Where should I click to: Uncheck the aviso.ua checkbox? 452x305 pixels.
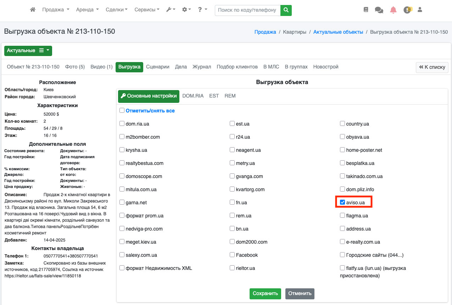click(x=342, y=202)
